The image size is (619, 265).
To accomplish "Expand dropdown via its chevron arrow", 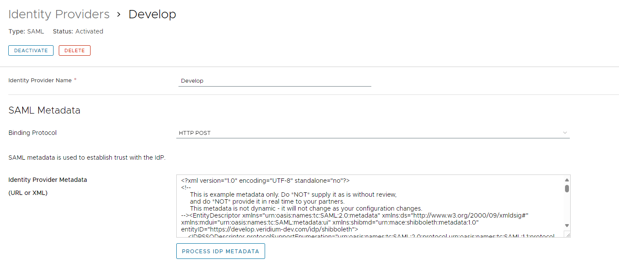I will point(565,133).
